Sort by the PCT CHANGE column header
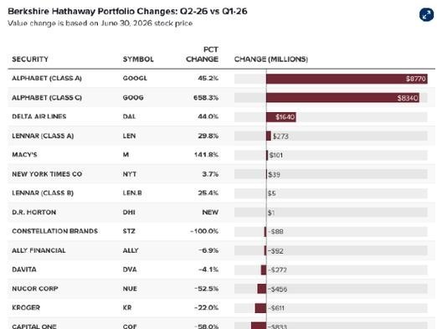 point(202,54)
